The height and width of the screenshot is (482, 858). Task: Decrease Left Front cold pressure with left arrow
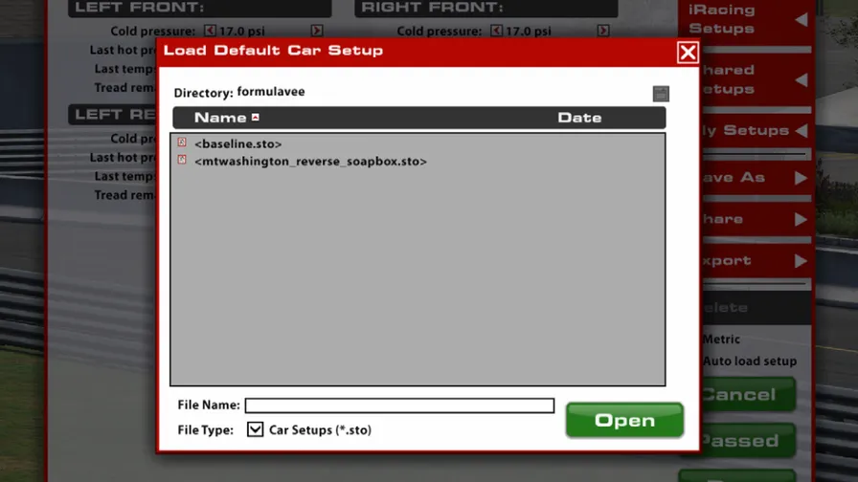(210, 31)
